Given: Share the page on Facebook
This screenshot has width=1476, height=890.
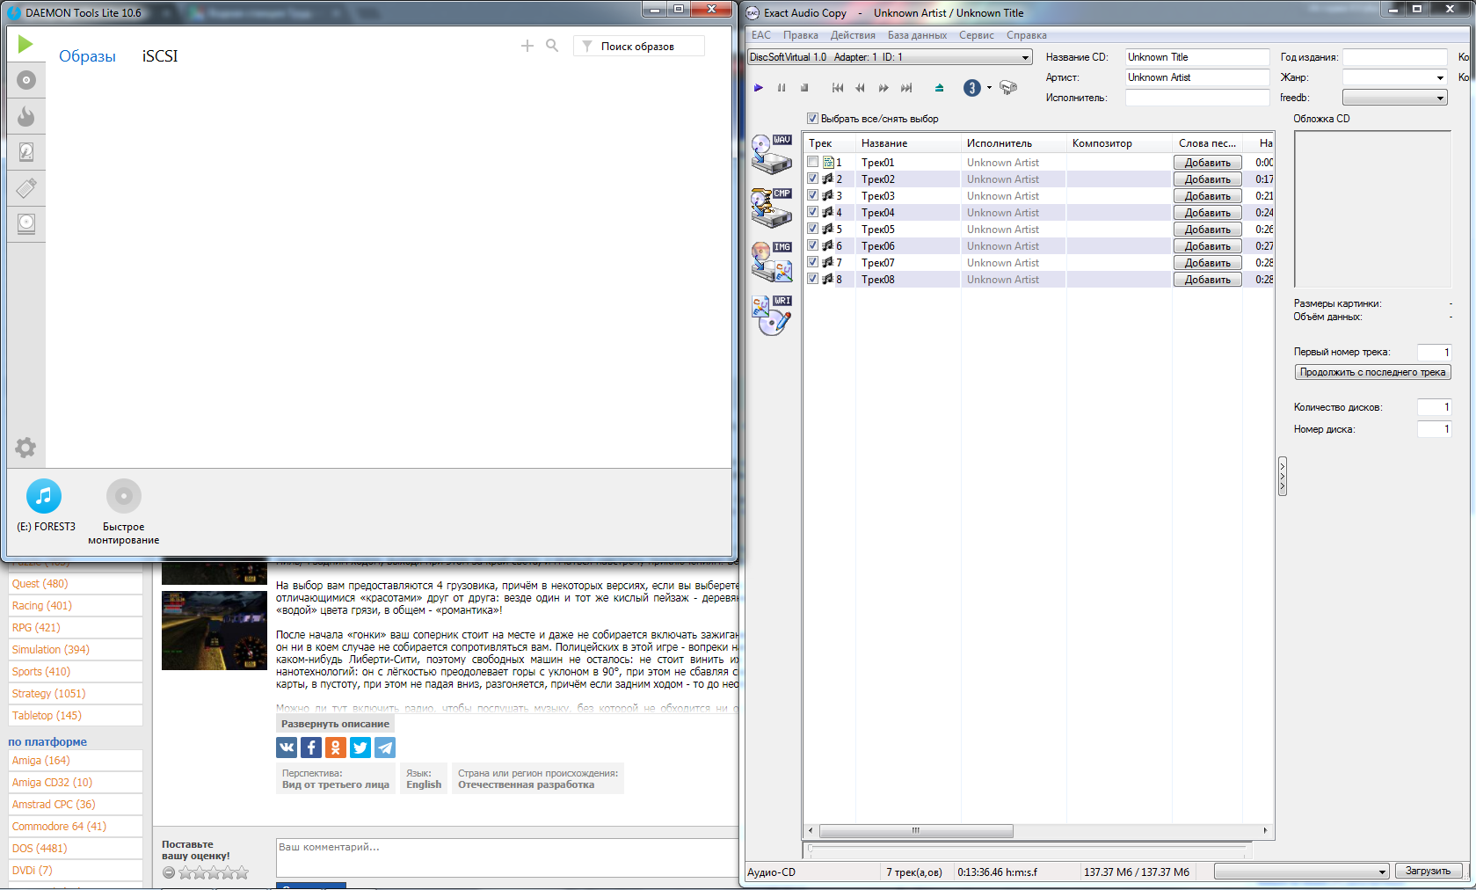Looking at the screenshot, I should click(x=311, y=748).
